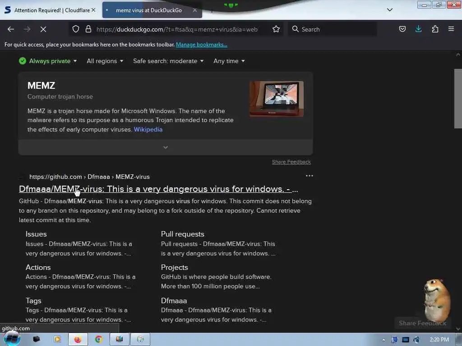Change Safe search: moderate setting
Screen dimensions: 462x346
pyautogui.click(x=168, y=61)
